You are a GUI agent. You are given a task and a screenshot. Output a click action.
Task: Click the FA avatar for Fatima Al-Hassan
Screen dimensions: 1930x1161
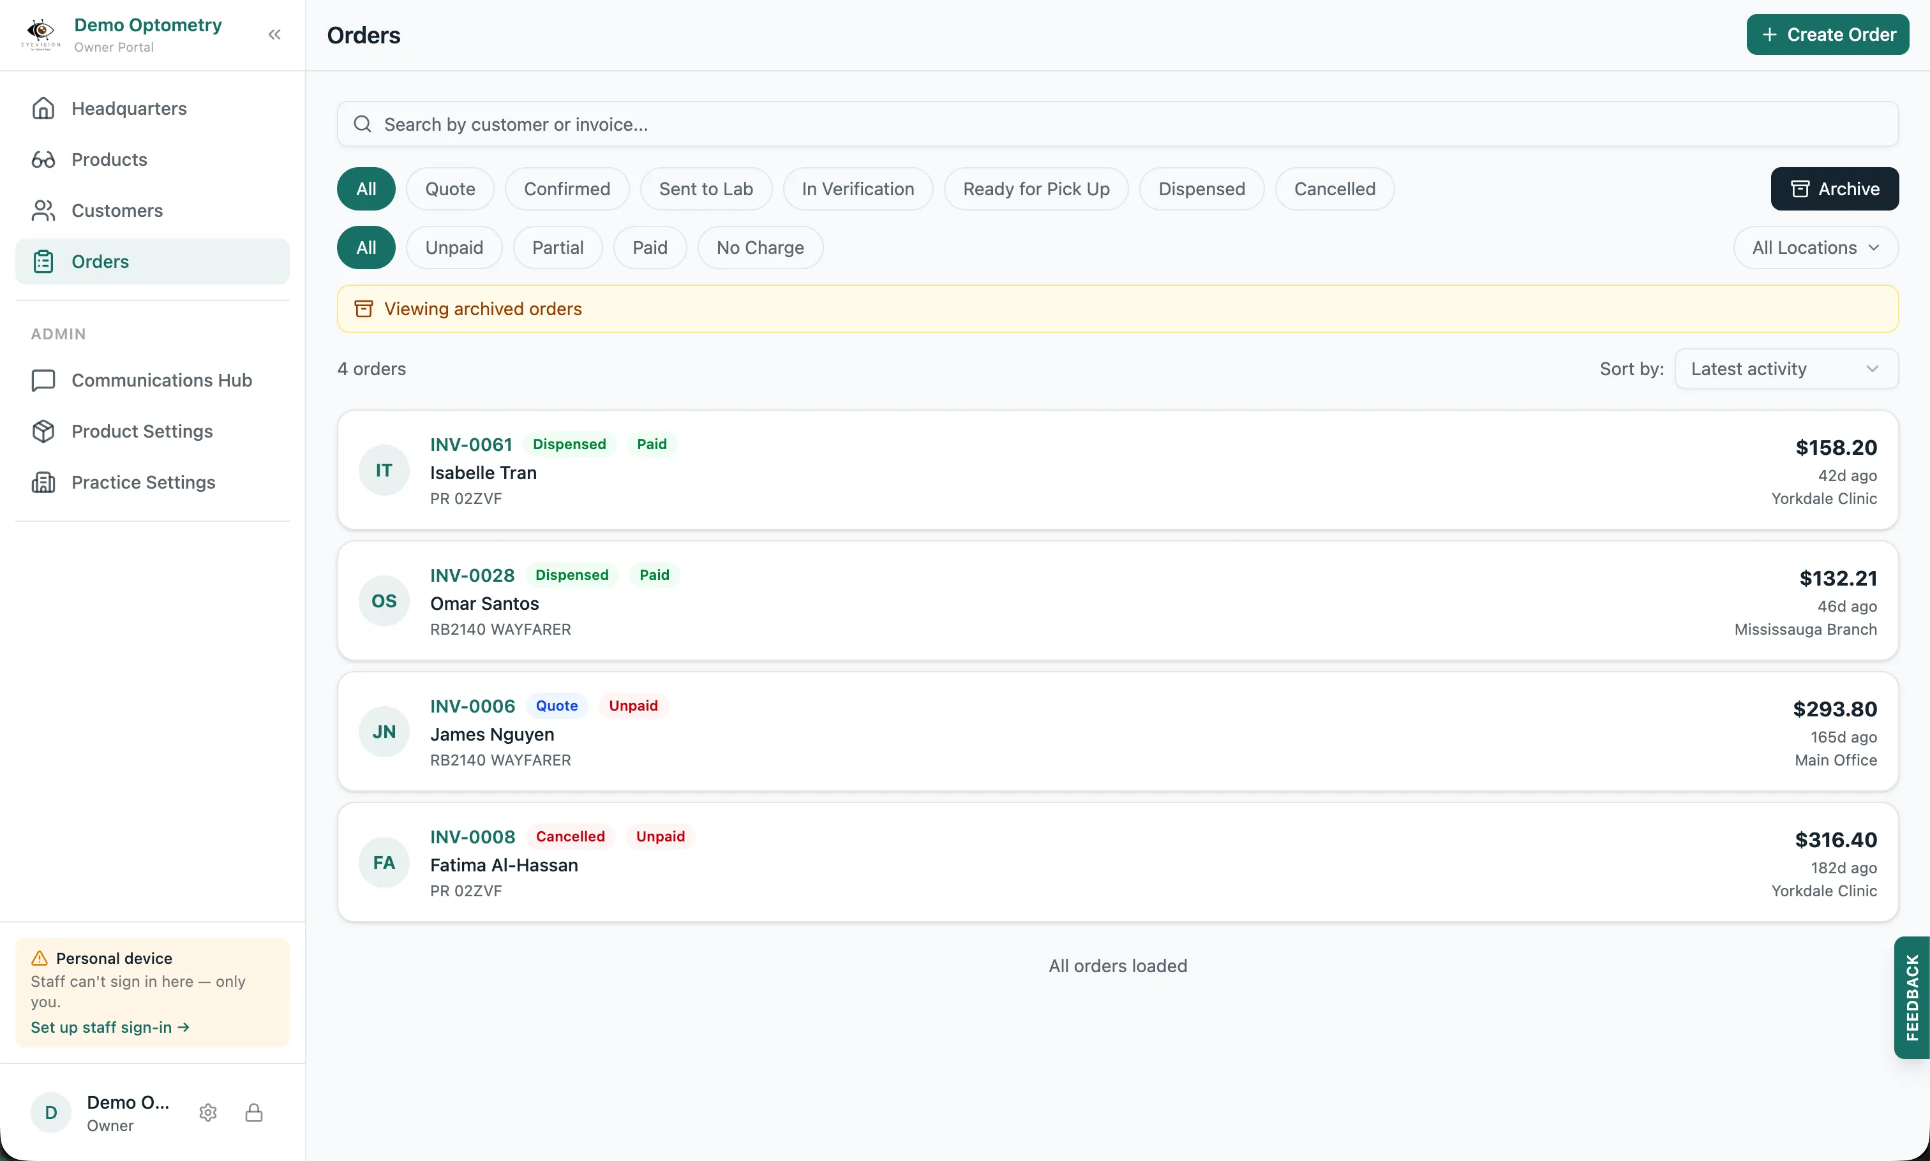point(384,862)
